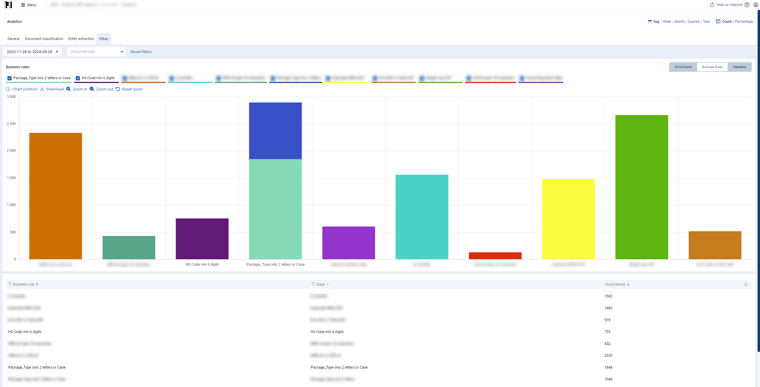Click the calendar icon beside Day

tap(650, 22)
